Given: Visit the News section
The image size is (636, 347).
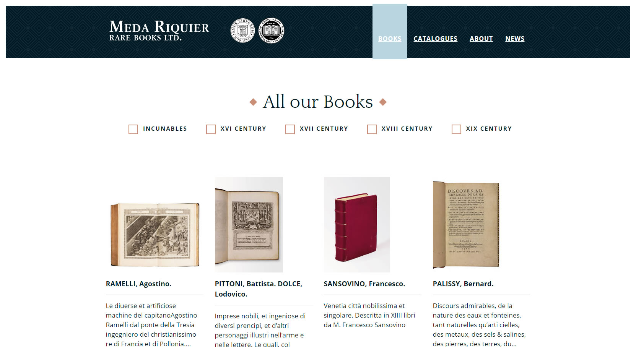Looking at the screenshot, I should (x=515, y=39).
